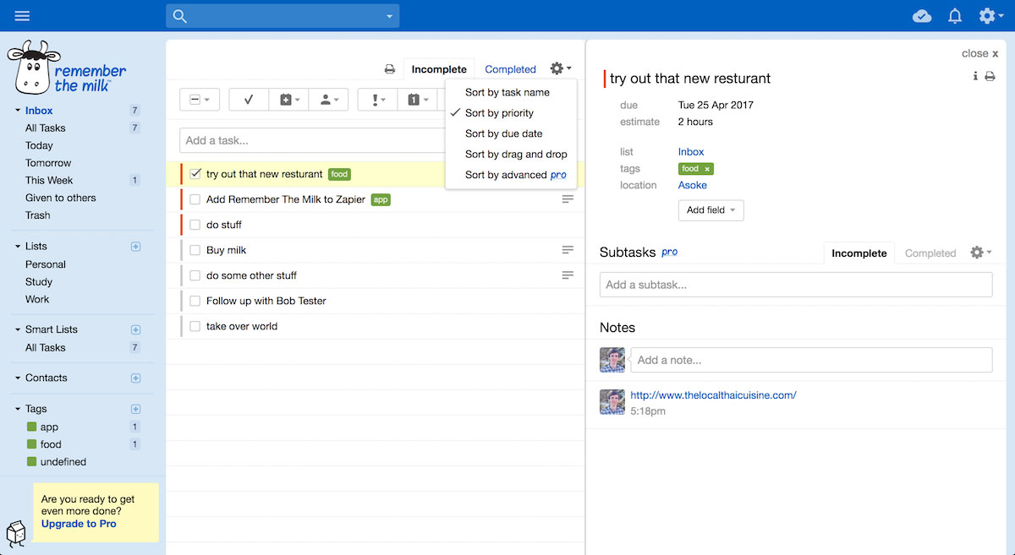
Task: Open the thelocalthaicuisine.com note link
Action: point(713,394)
